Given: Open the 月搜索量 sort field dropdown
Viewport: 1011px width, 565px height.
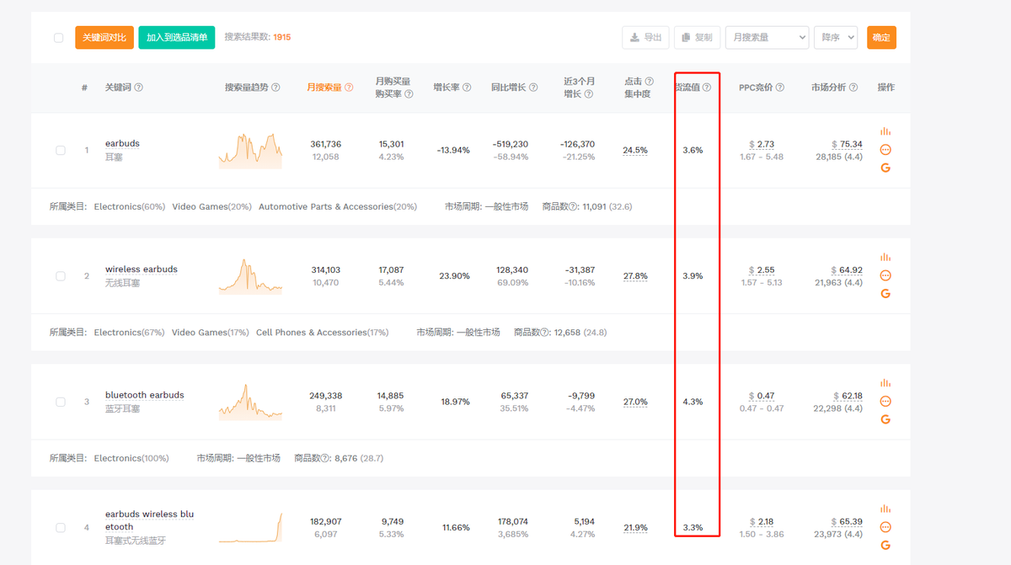Looking at the screenshot, I should click(x=767, y=37).
